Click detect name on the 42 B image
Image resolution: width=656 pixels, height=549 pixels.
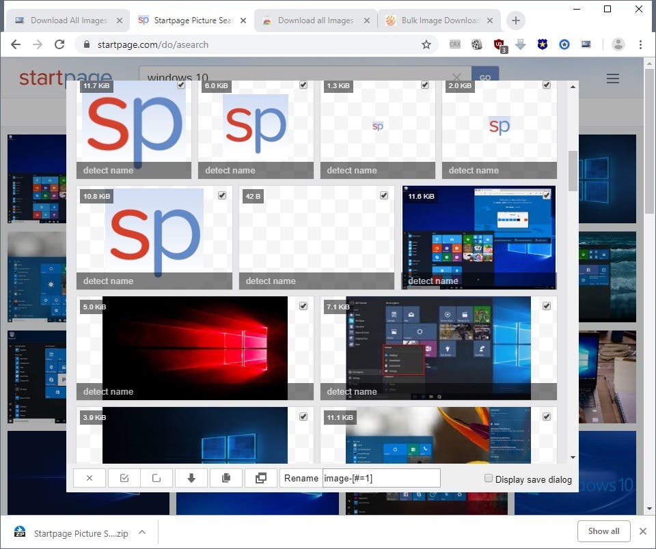[x=271, y=281]
